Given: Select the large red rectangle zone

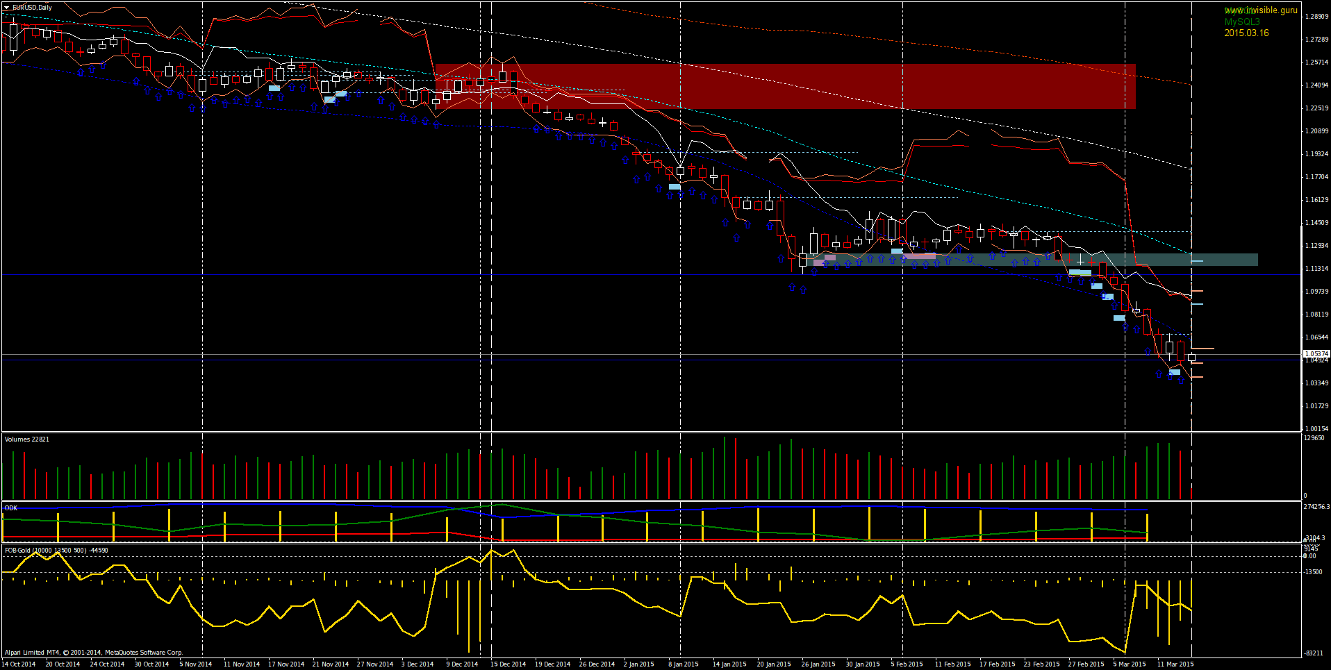Looking at the screenshot, I should (x=785, y=86).
